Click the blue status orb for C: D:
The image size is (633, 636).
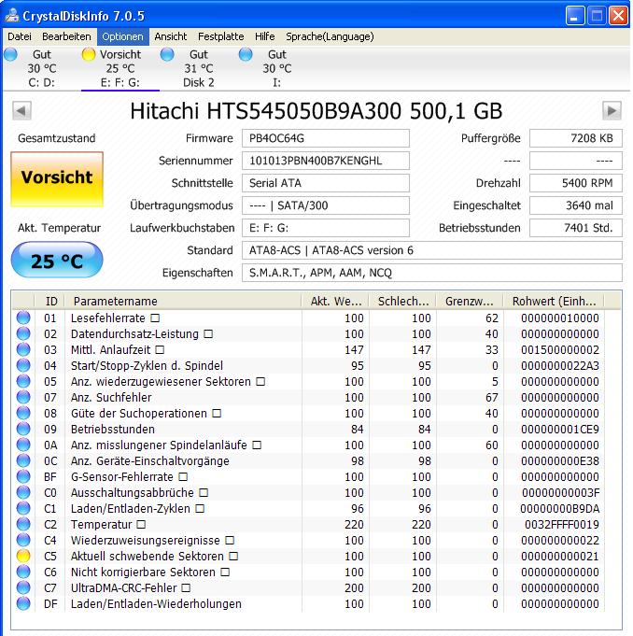(10, 54)
